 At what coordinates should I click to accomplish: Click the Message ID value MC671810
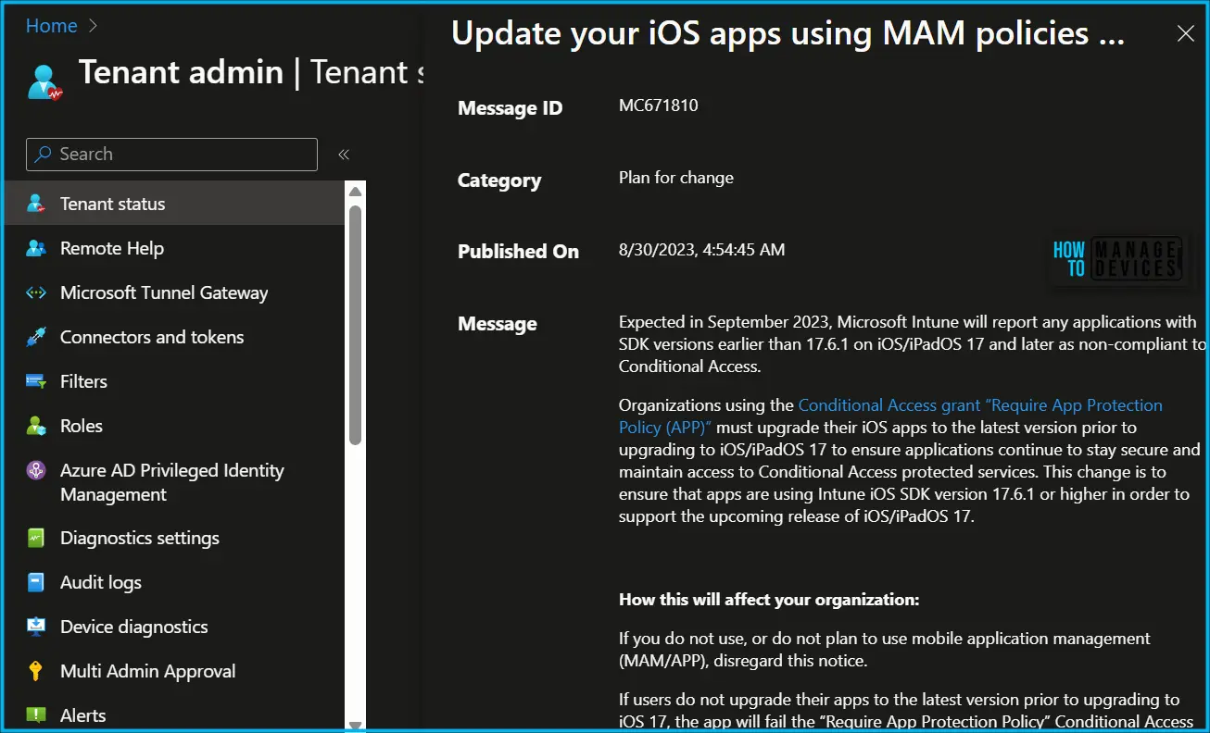point(659,106)
